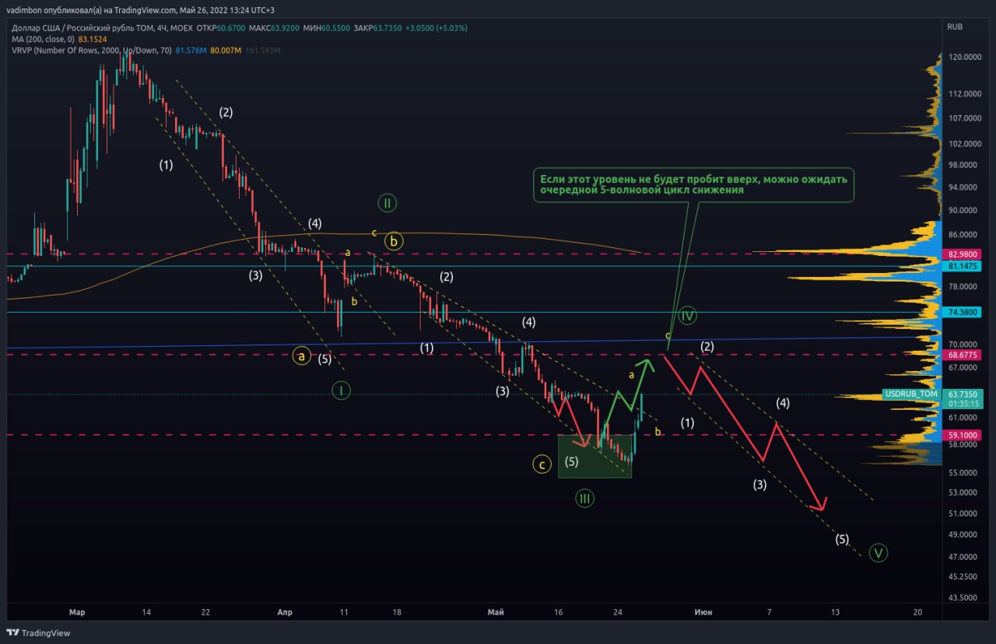Click the 43.5000 price axis label
996x644 pixels.
coord(963,597)
